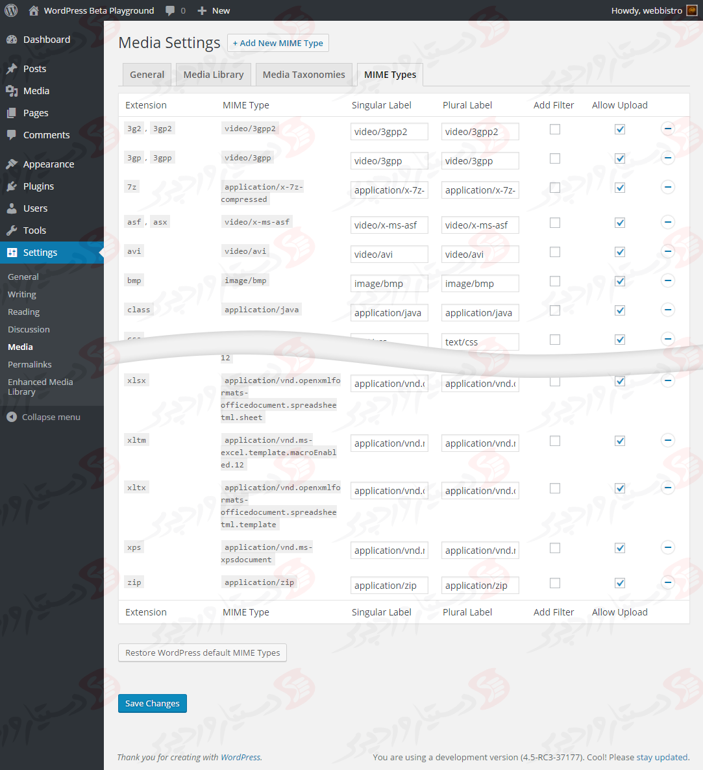Open the Media Taxonomies tab
Image resolution: width=703 pixels, height=770 pixels.
tap(304, 75)
